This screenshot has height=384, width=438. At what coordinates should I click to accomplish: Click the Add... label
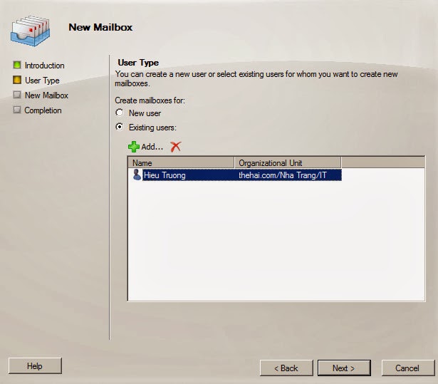[152, 147]
